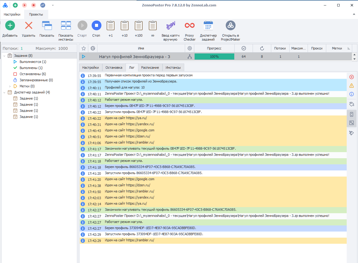Toggle warning messages filter in log sidebar
This screenshot has width=358, height=263.
(351, 86)
